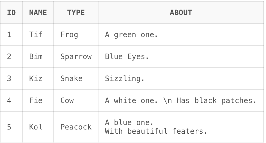Click the Sparrow type cell
Image resolution: width=266 pixels, height=143 pixels.
coord(76,56)
